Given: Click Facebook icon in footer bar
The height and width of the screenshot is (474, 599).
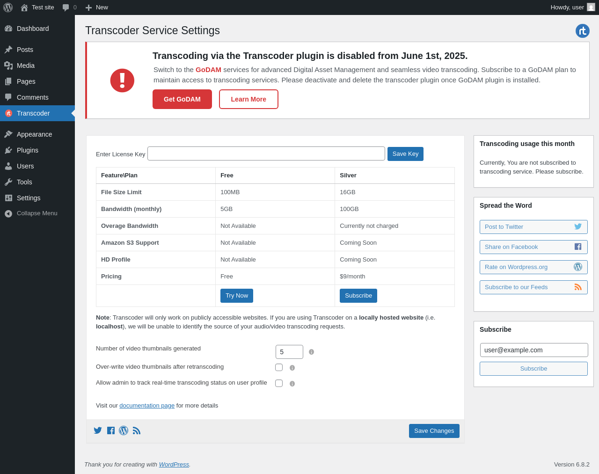Looking at the screenshot, I should tap(111, 430).
